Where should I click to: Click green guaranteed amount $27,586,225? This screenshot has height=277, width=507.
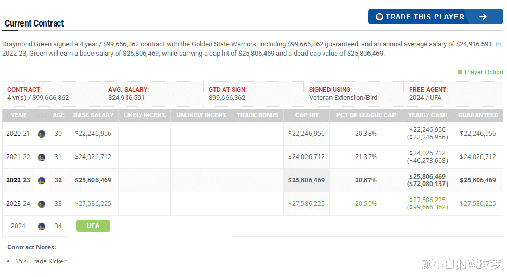point(477,204)
